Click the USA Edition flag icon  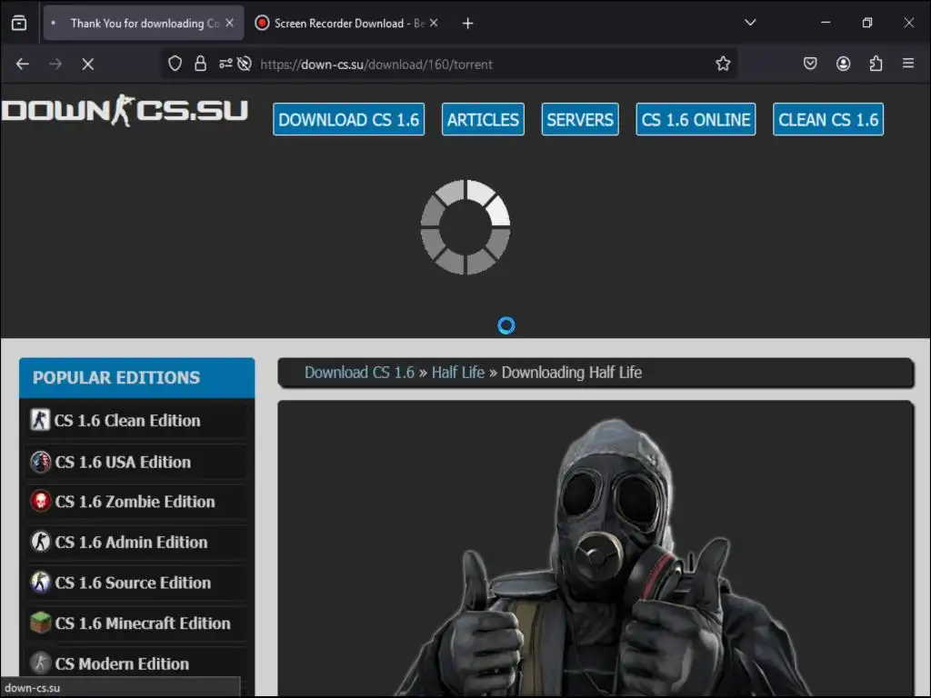[x=40, y=462]
